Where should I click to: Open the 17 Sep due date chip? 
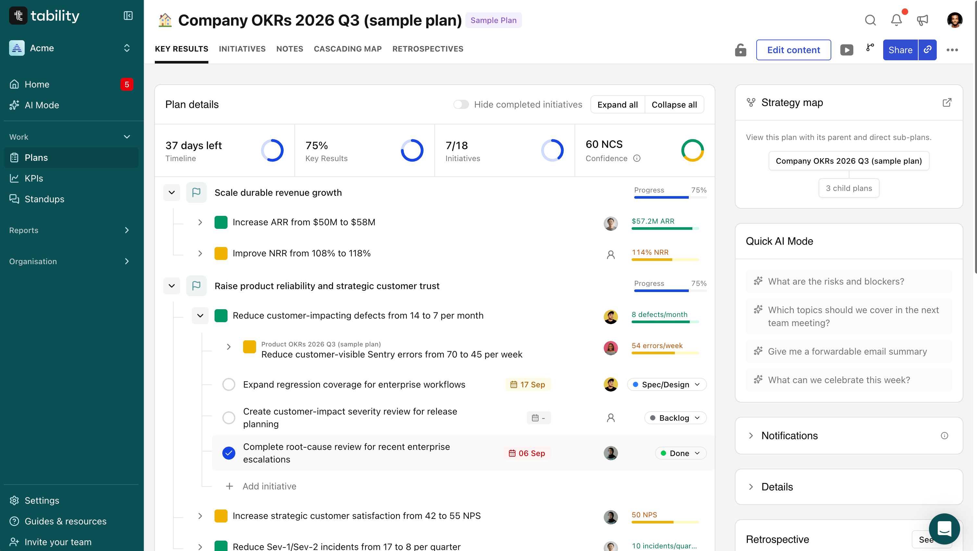[527, 384]
